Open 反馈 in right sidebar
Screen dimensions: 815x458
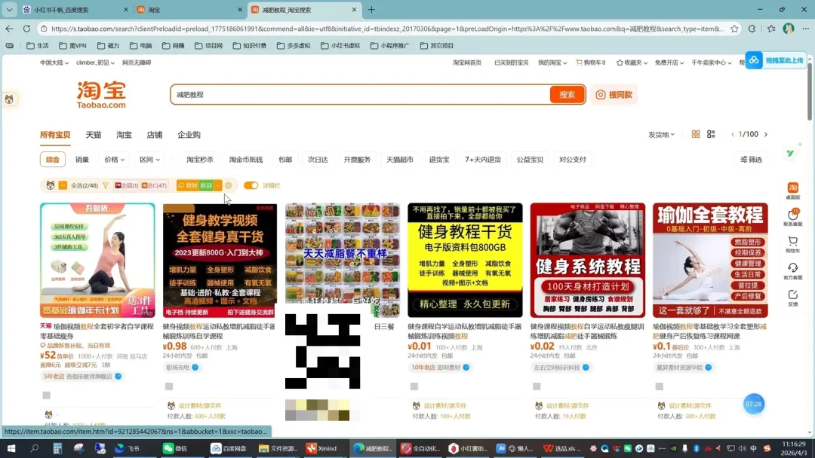click(792, 298)
